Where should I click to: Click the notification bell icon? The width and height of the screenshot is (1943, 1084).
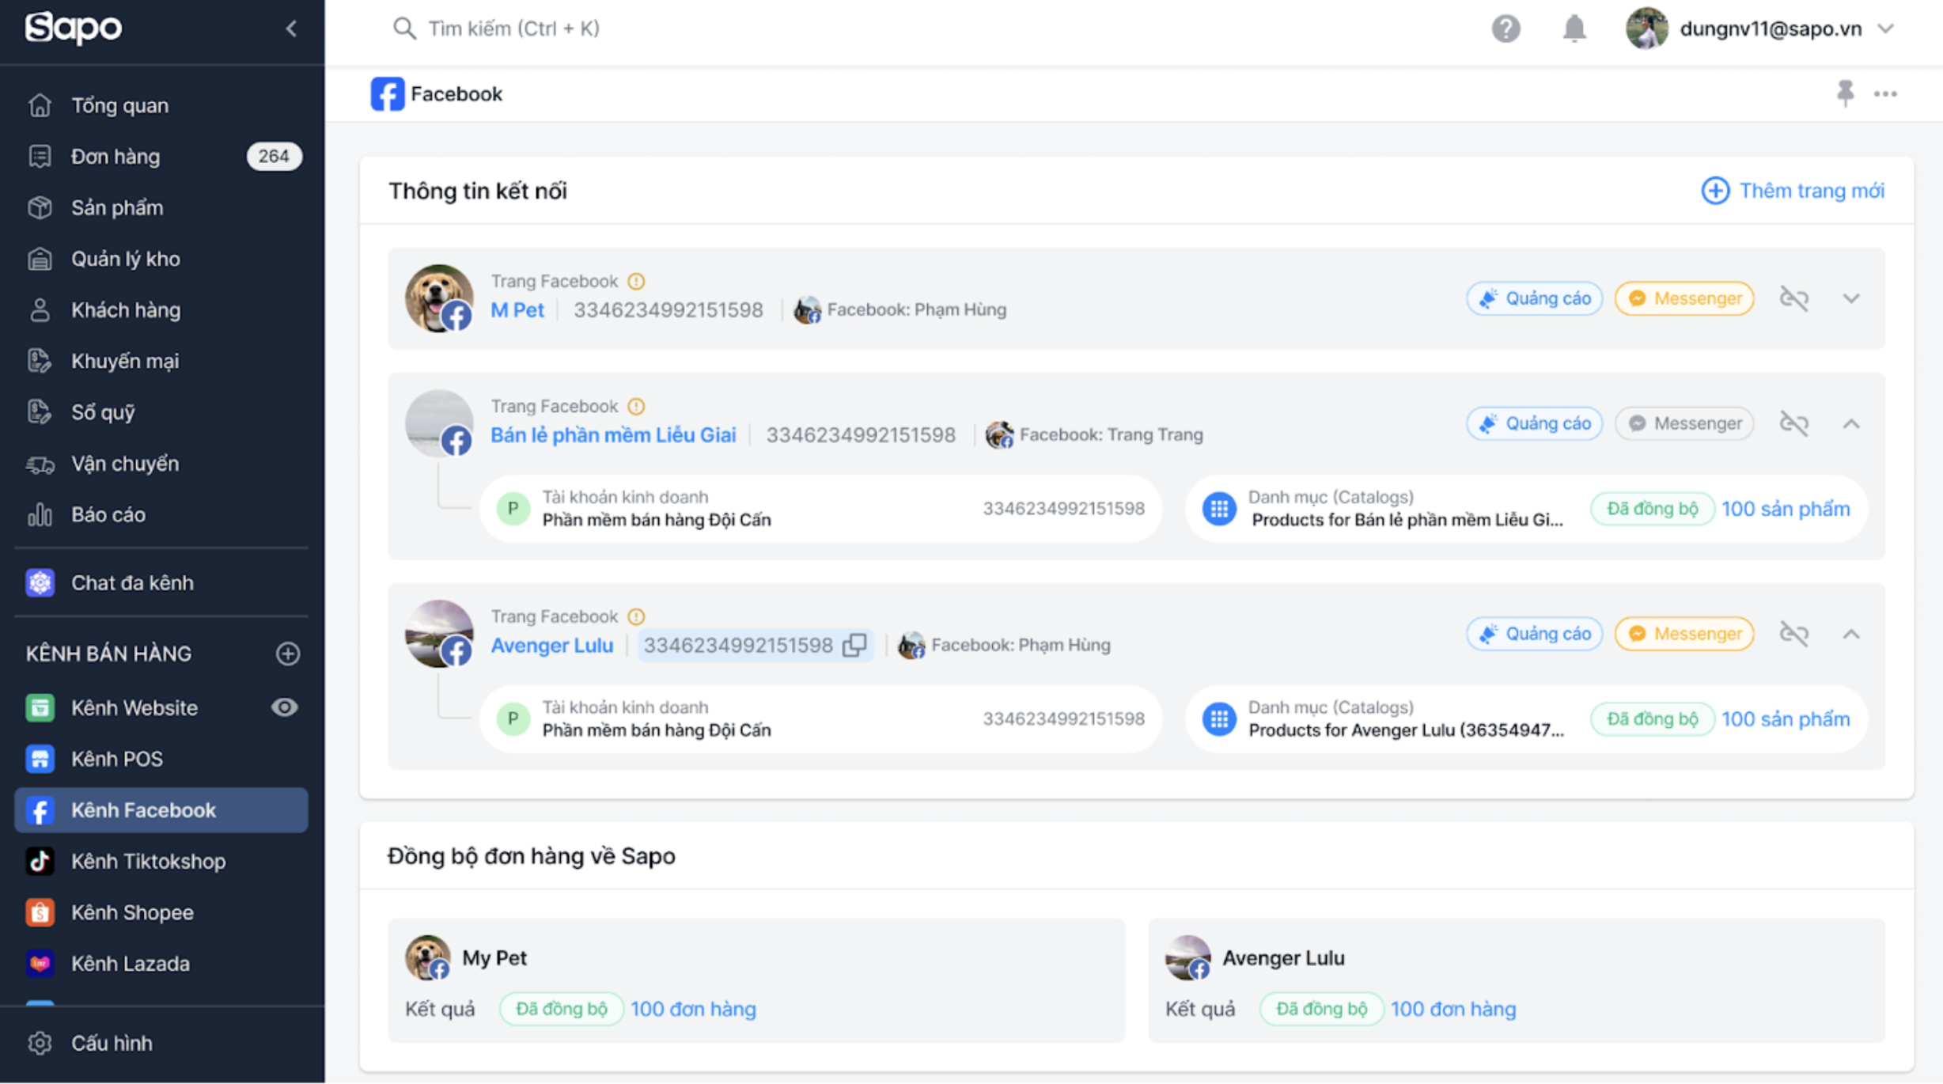[x=1574, y=28]
